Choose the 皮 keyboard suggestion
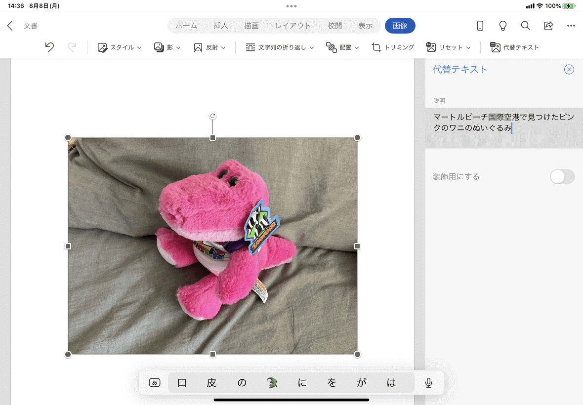The height and width of the screenshot is (405, 583). click(211, 383)
